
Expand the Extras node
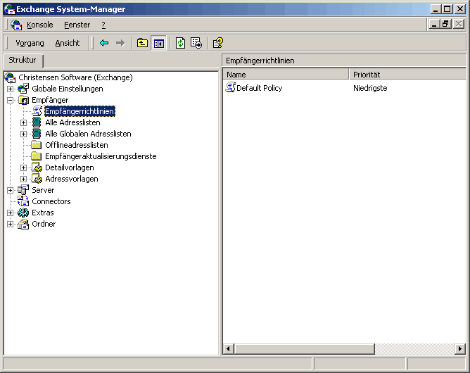tap(10, 213)
